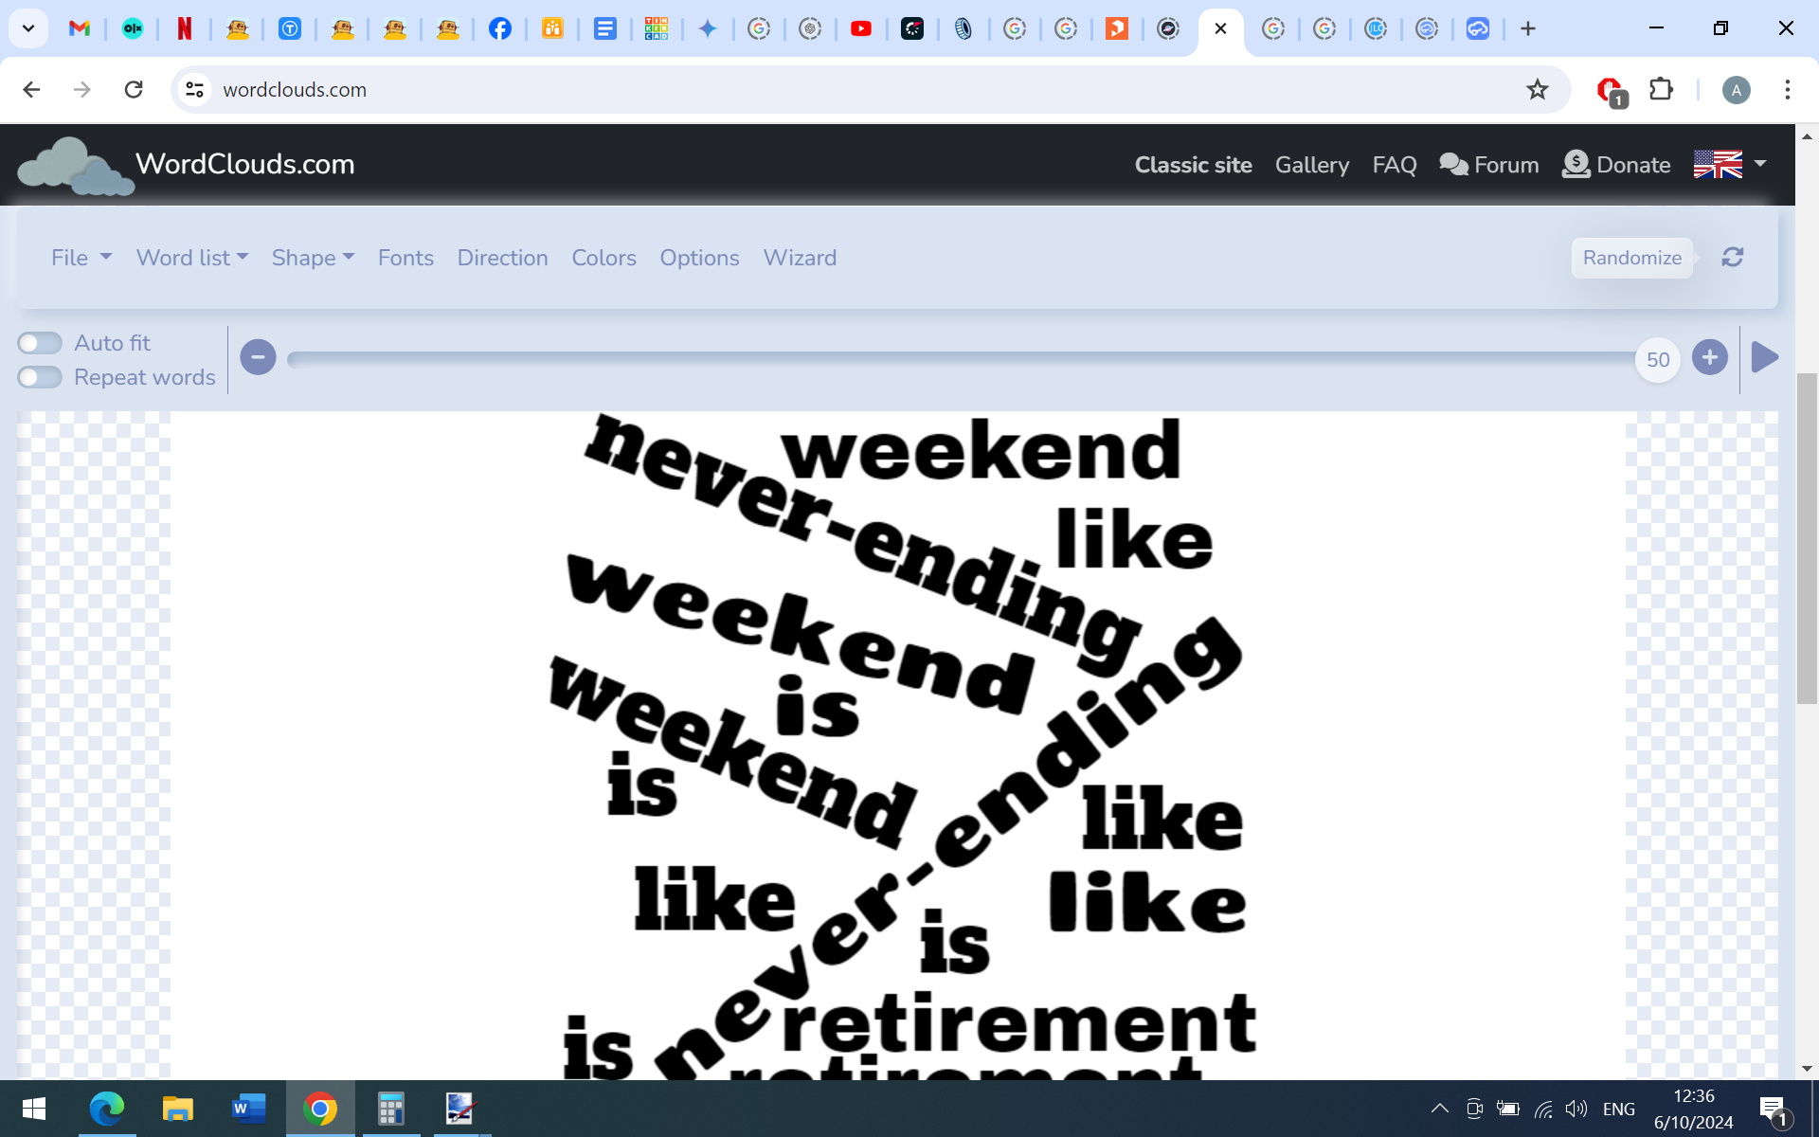Expand the Shape dropdown menu
Viewport: 1819px width, 1137px height.
[313, 257]
